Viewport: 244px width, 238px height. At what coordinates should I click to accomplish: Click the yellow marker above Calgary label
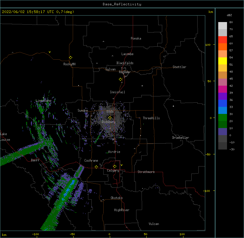[x=115, y=166]
